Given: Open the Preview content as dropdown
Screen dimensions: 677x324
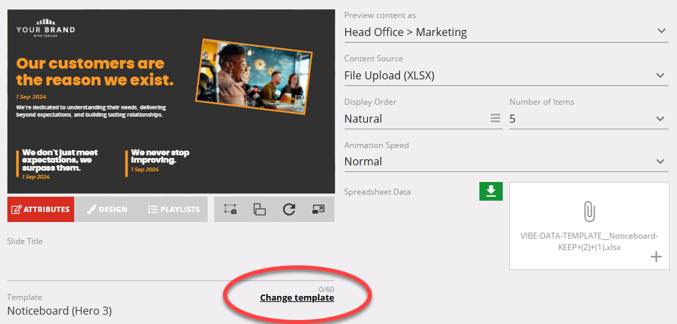Looking at the screenshot, I should (x=661, y=31).
